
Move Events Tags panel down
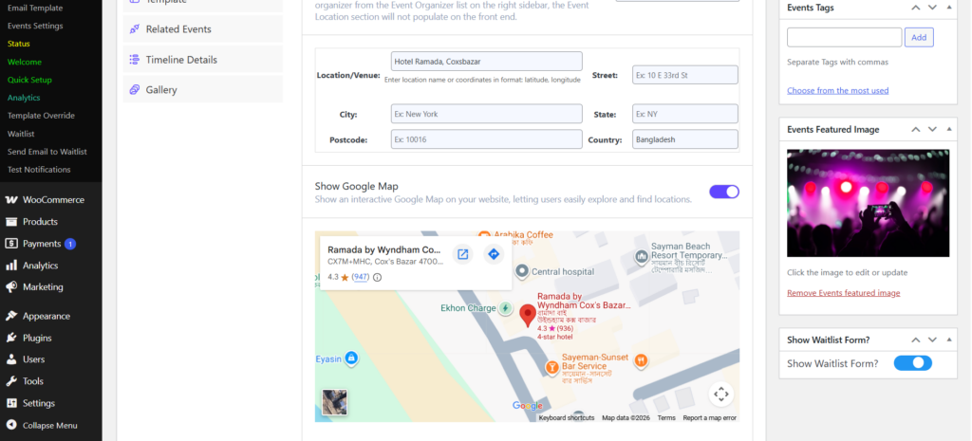point(932,8)
